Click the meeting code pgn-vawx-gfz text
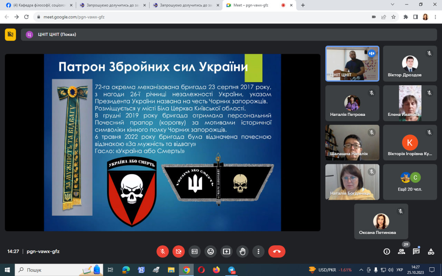 [43, 252]
